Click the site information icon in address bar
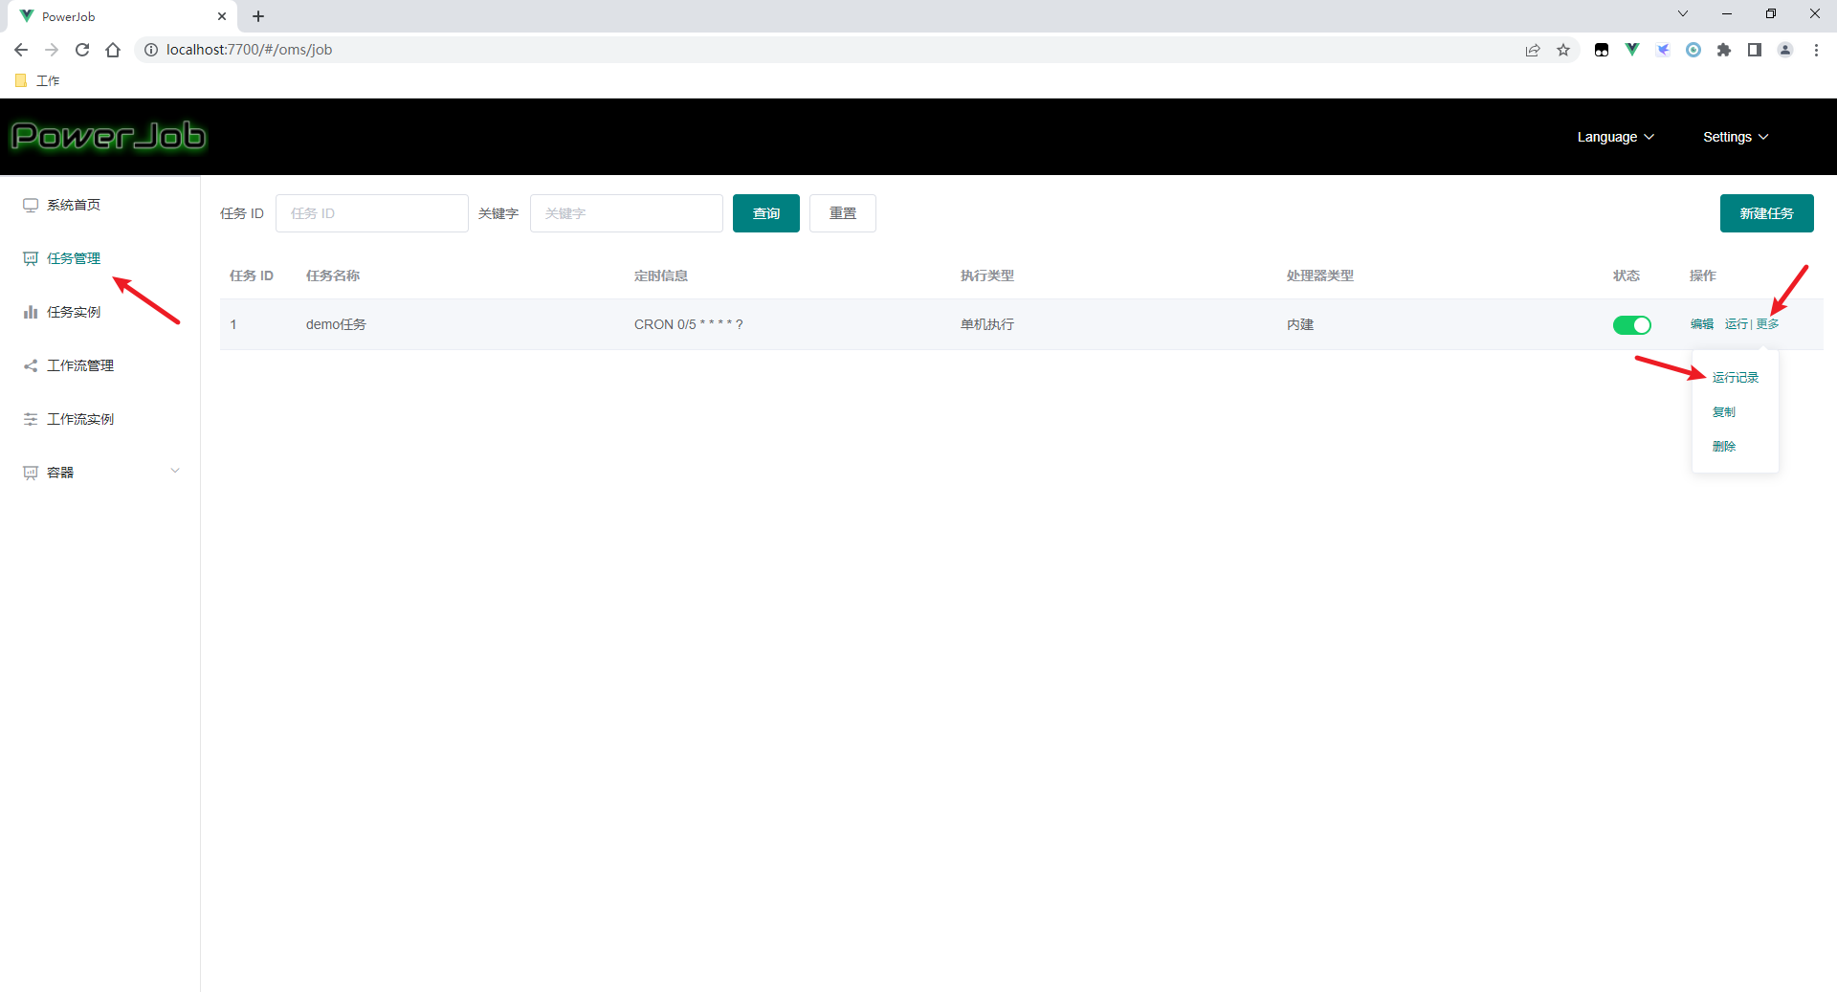 (x=150, y=50)
